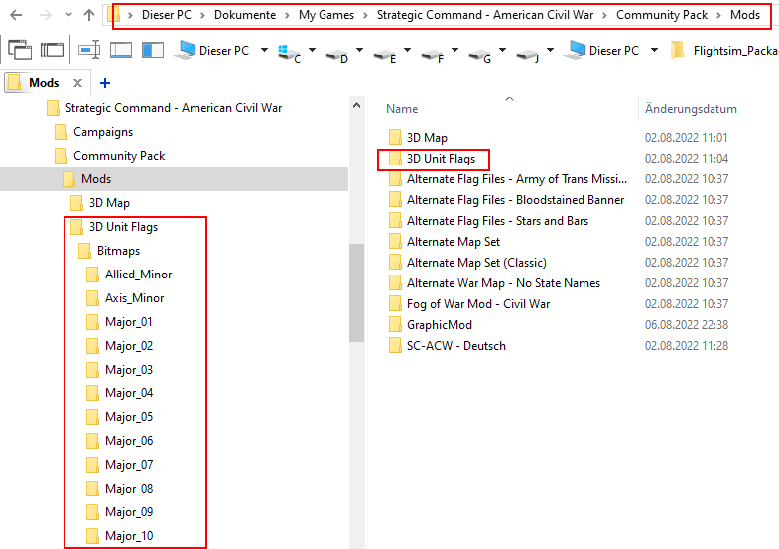Click Mods breadcrumb in address bar

click(x=745, y=15)
